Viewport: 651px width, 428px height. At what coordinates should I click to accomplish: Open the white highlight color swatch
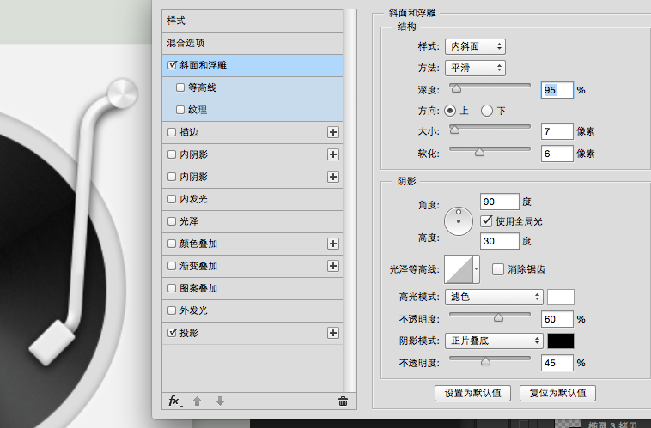[x=561, y=297]
